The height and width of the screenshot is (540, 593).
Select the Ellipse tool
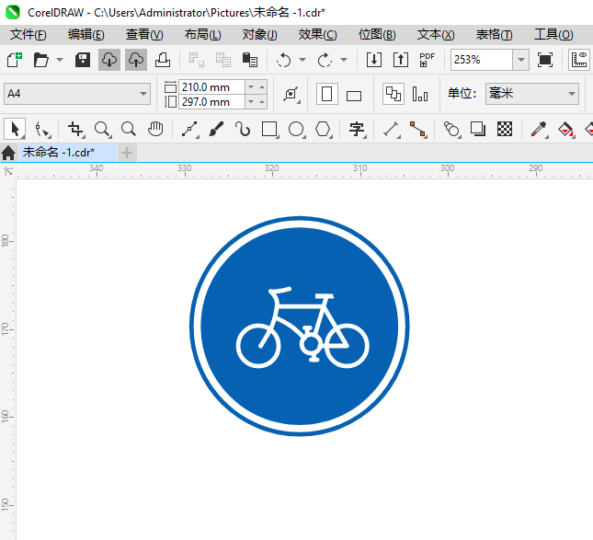tap(296, 130)
